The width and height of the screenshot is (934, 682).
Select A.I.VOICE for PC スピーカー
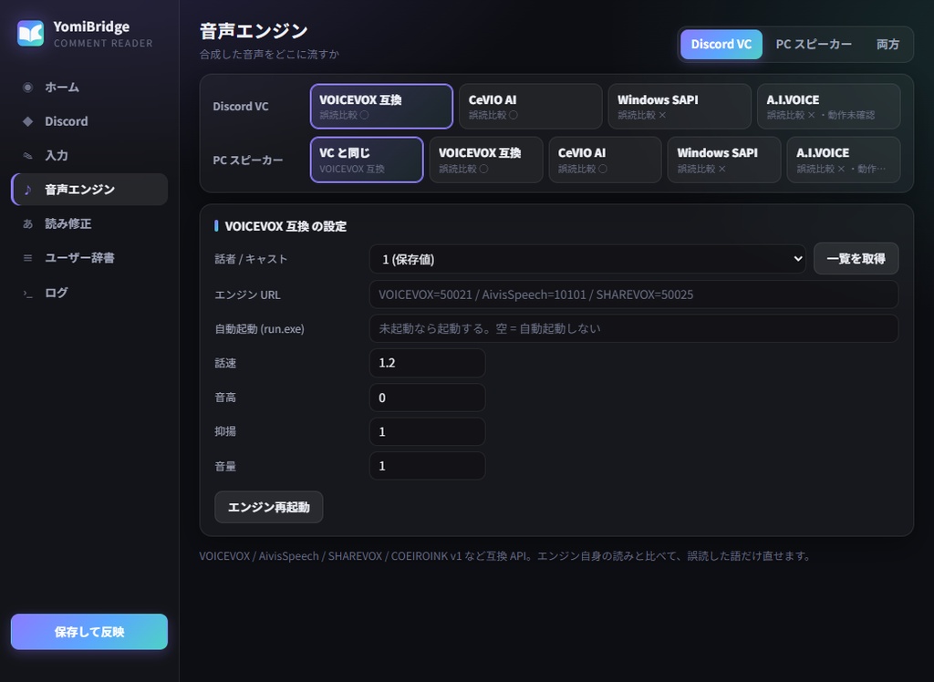[844, 160]
